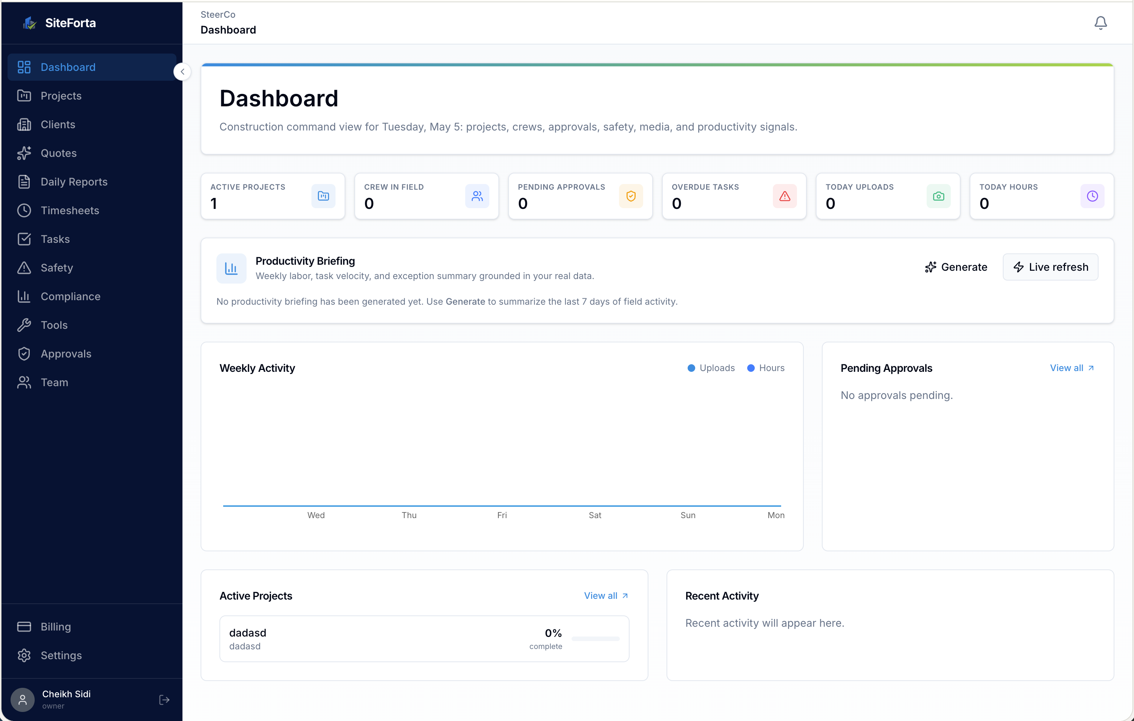
Task: Click the SteerCo breadcrumb text
Action: click(x=218, y=15)
